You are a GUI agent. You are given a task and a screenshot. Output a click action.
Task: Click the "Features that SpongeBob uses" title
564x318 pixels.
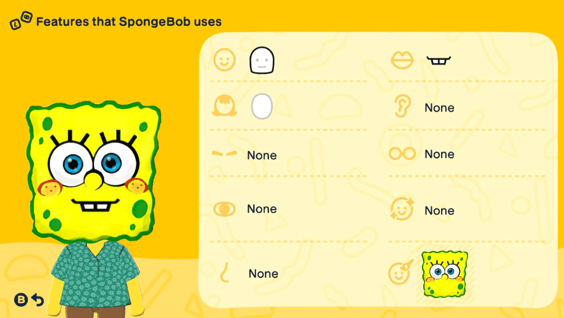[129, 21]
